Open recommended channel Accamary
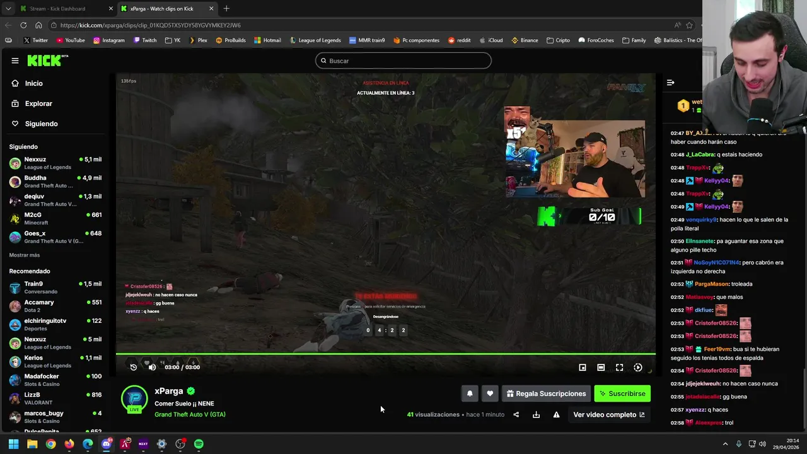The height and width of the screenshot is (454, 807). (x=55, y=306)
